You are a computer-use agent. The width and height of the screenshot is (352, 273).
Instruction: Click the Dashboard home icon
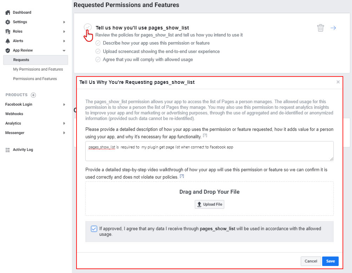click(x=8, y=12)
